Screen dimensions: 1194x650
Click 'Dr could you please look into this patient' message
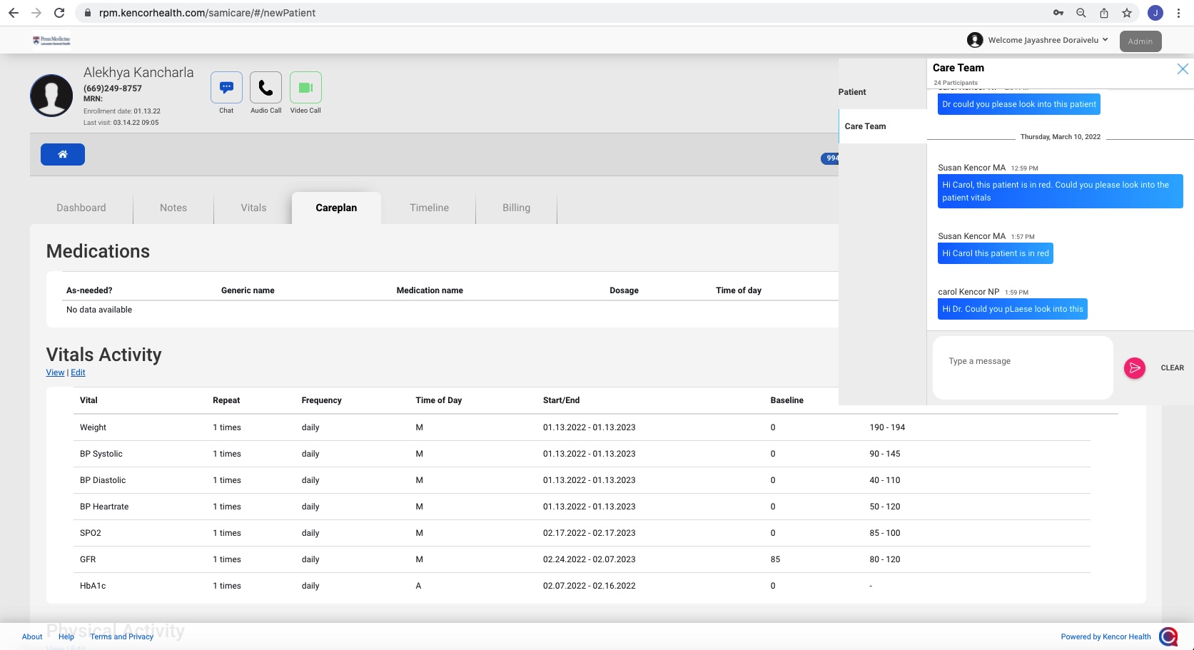point(1018,104)
